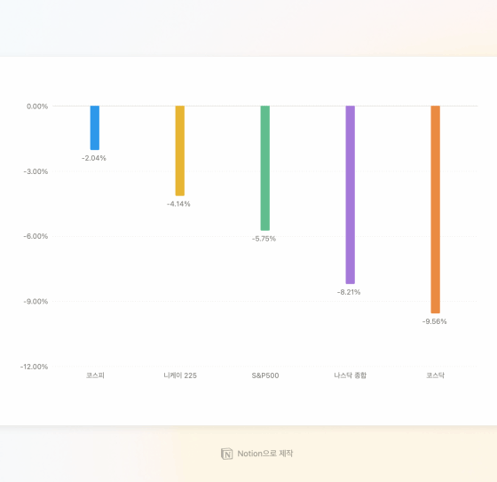Select the yellow 니케이 225 bar
This screenshot has width=497, height=482.
tap(179, 151)
